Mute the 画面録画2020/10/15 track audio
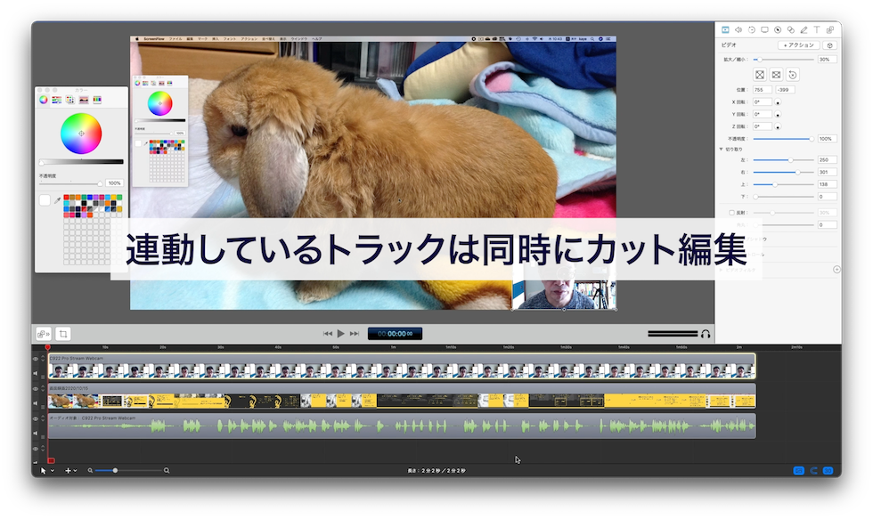Viewport: 873px width, 519px height. click(36, 402)
